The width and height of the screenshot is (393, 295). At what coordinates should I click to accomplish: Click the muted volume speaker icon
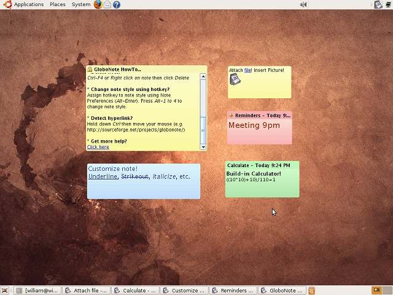pyautogui.click(x=303, y=4)
